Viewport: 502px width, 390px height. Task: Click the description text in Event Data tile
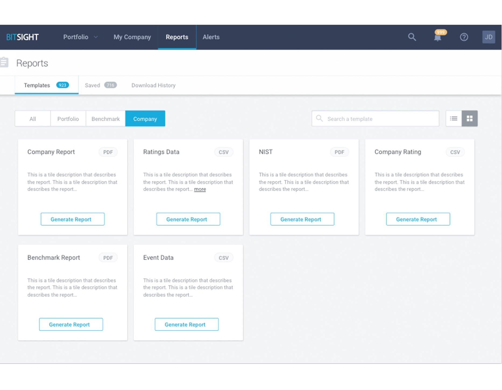click(x=188, y=287)
